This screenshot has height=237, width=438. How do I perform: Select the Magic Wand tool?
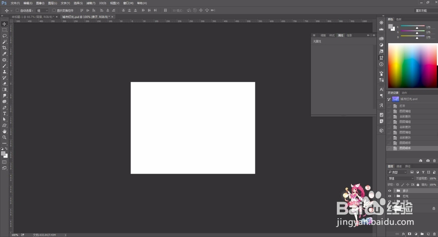(x=4, y=42)
